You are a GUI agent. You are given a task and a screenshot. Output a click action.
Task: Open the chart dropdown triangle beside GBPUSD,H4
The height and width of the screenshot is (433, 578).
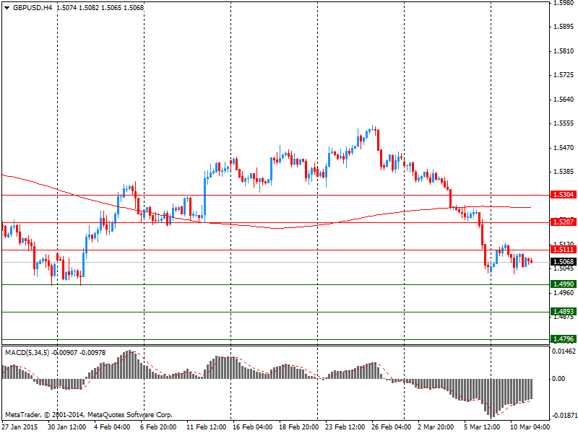(x=7, y=8)
